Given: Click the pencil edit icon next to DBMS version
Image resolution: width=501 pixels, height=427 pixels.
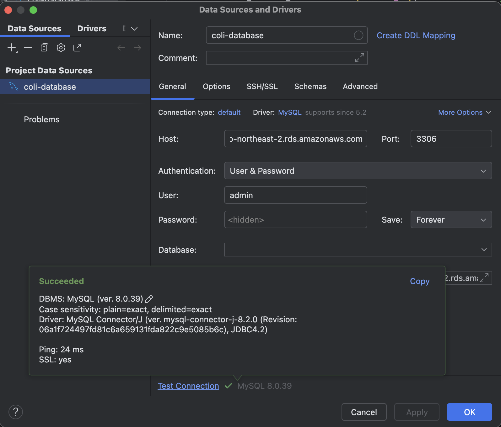Looking at the screenshot, I should [149, 299].
